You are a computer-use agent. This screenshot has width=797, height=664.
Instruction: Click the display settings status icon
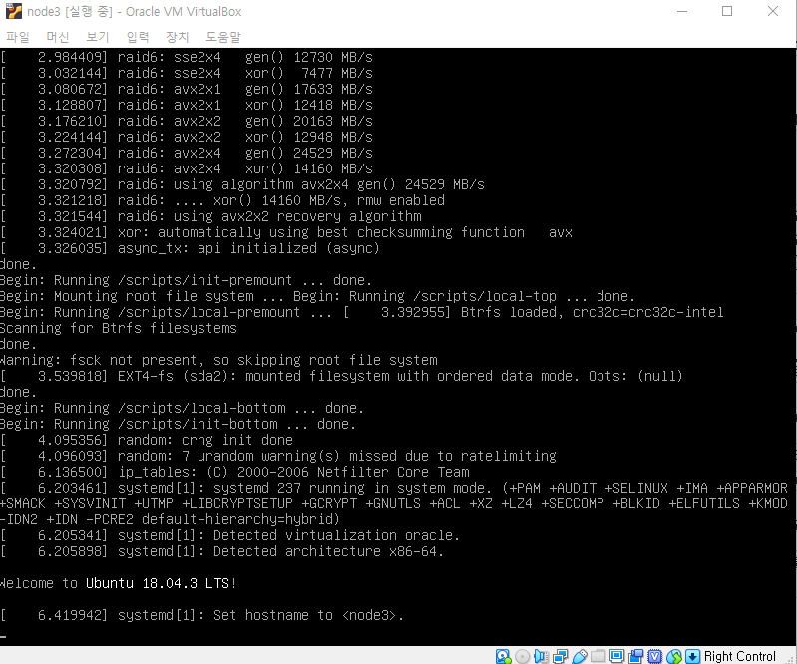[617, 656]
